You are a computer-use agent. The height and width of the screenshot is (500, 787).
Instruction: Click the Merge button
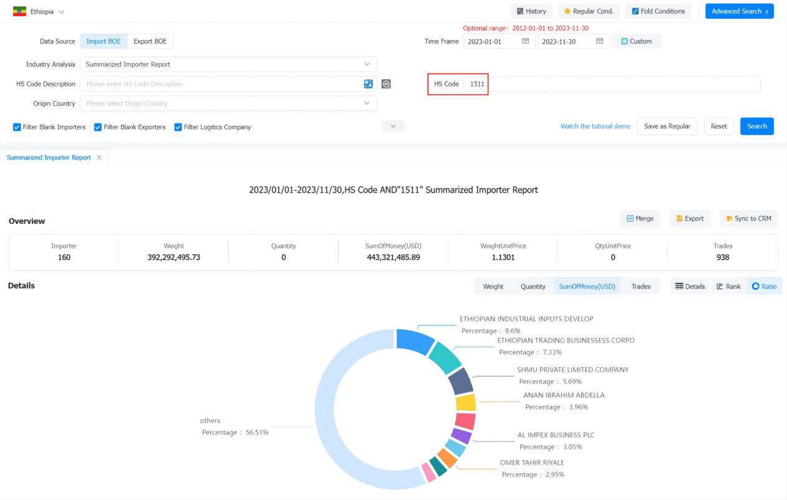(x=640, y=219)
